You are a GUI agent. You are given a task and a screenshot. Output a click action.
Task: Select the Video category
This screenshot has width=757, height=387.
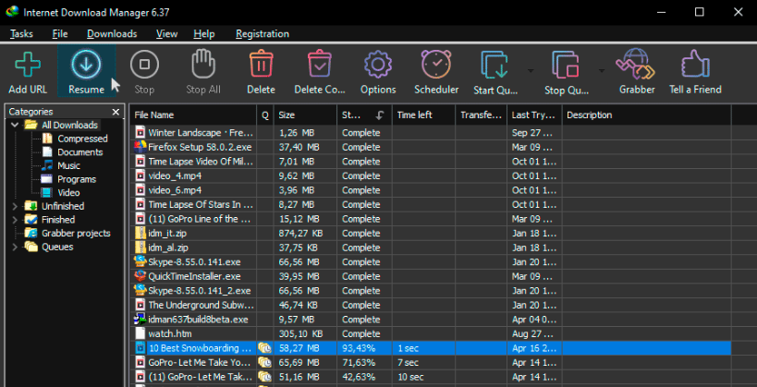click(68, 192)
